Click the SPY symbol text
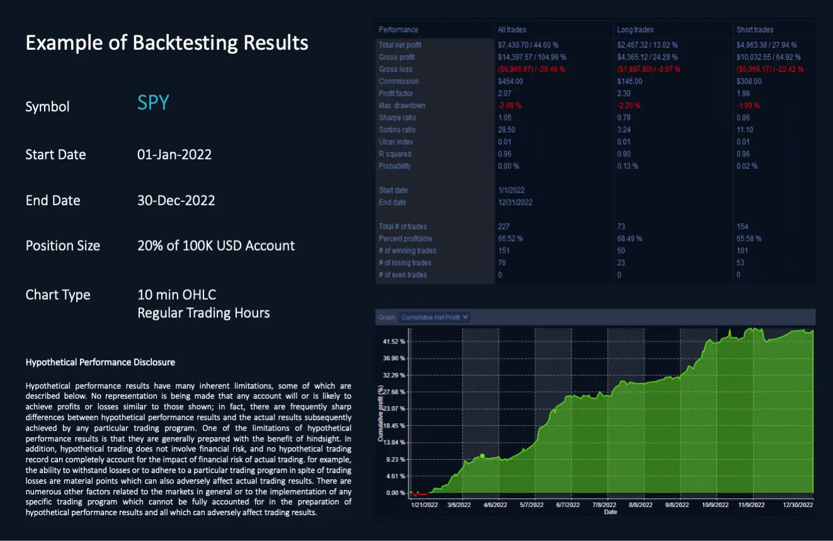Image resolution: width=833 pixels, height=541 pixels. (x=153, y=103)
